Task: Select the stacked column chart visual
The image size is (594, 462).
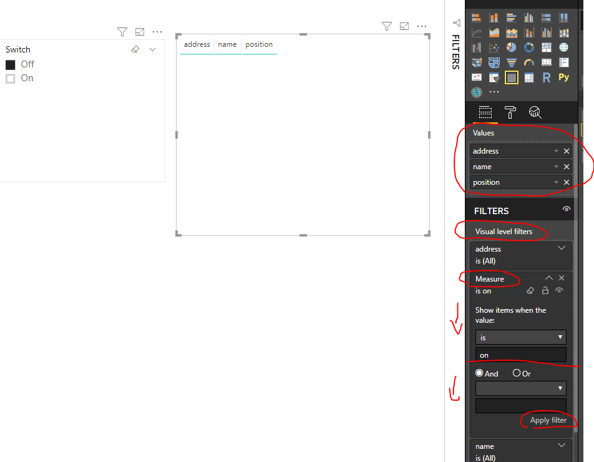Action: pyautogui.click(x=494, y=17)
